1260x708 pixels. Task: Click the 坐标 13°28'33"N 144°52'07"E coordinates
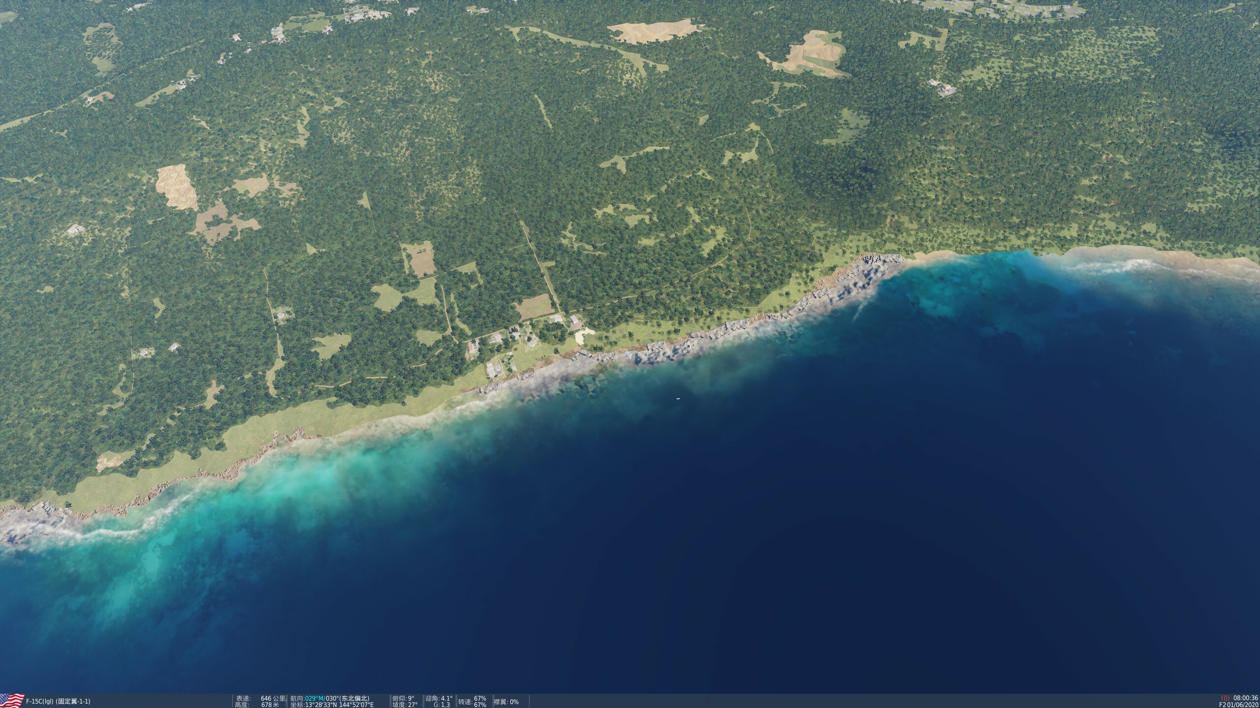point(332,705)
